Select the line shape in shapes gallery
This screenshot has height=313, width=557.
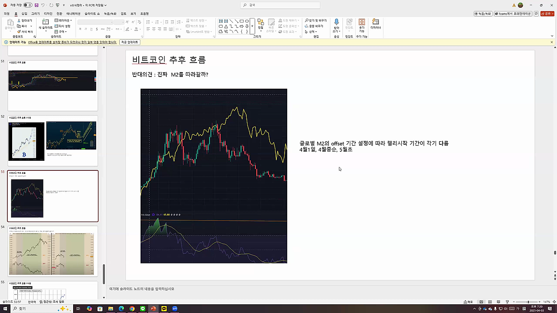click(x=232, y=21)
